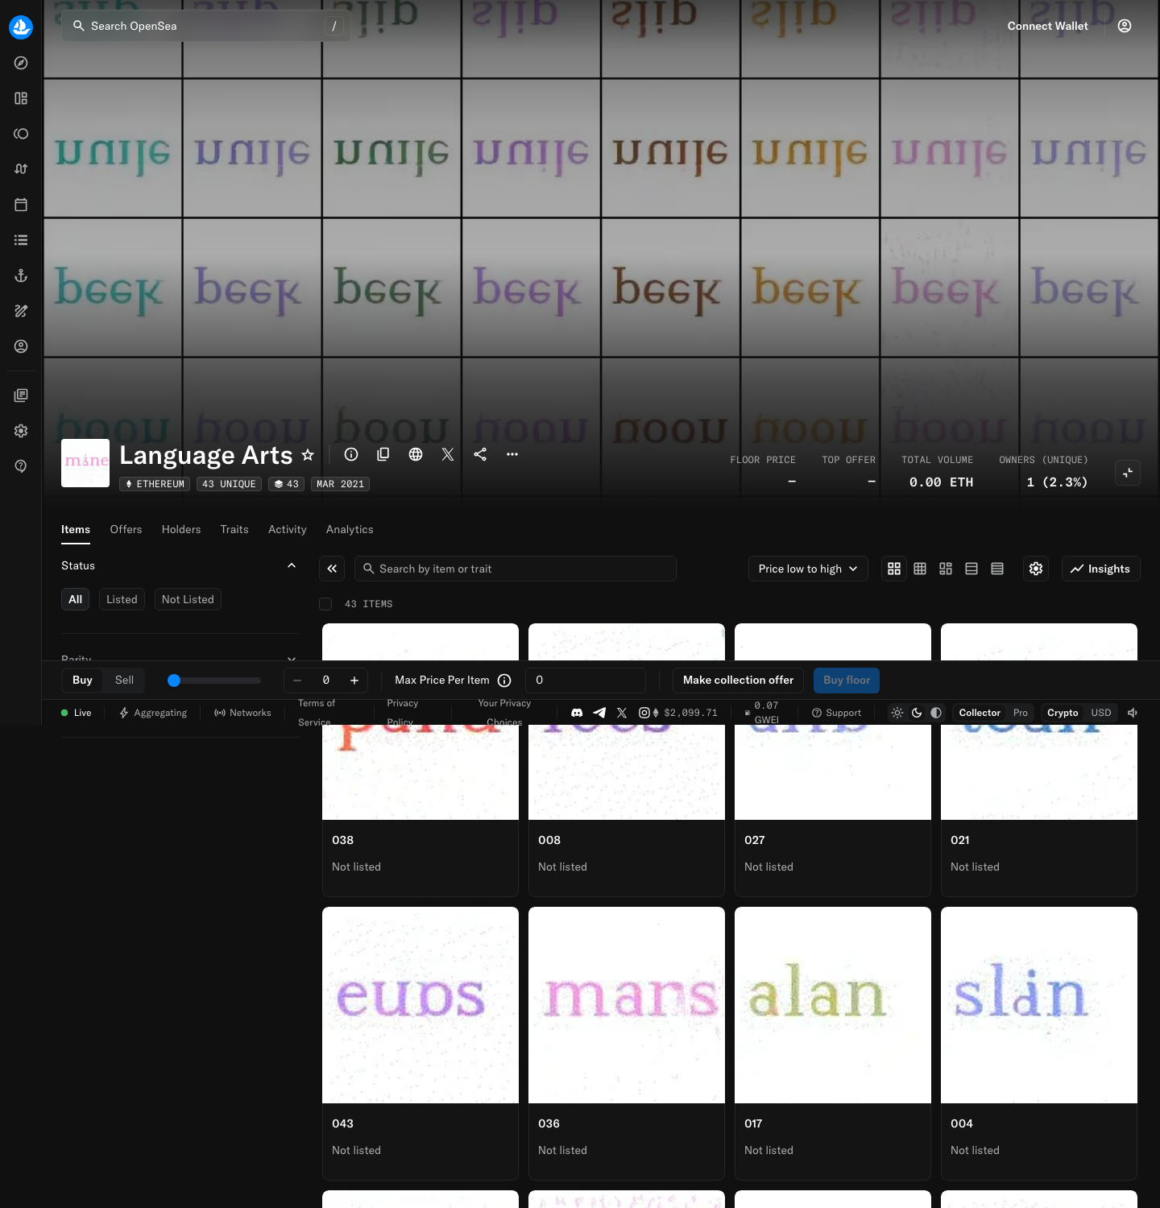Open the items display settings gear

click(1036, 569)
